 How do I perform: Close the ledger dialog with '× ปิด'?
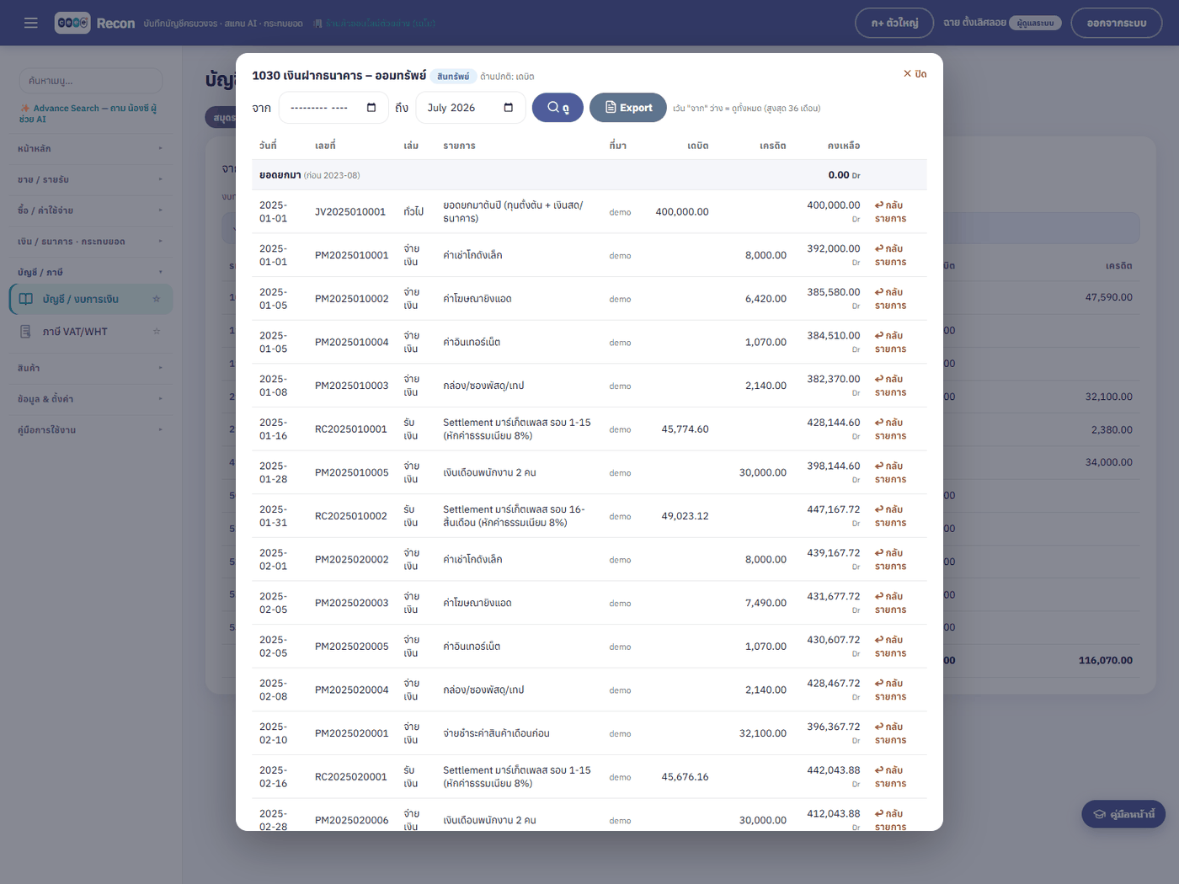coord(915,74)
